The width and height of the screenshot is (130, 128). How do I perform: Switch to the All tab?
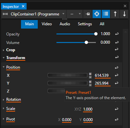102,24
